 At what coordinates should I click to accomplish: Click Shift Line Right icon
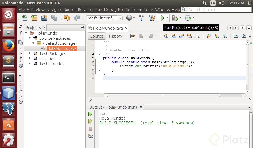tap(244, 36)
